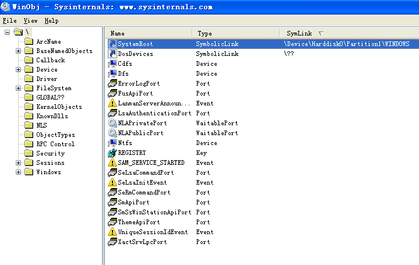This screenshot has width=419, height=265.
Task: Select the REGISTRY row name
Action: click(132, 153)
